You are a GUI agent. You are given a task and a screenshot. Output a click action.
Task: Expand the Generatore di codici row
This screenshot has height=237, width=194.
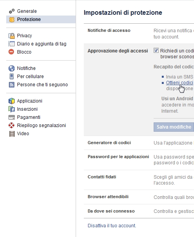139,143
